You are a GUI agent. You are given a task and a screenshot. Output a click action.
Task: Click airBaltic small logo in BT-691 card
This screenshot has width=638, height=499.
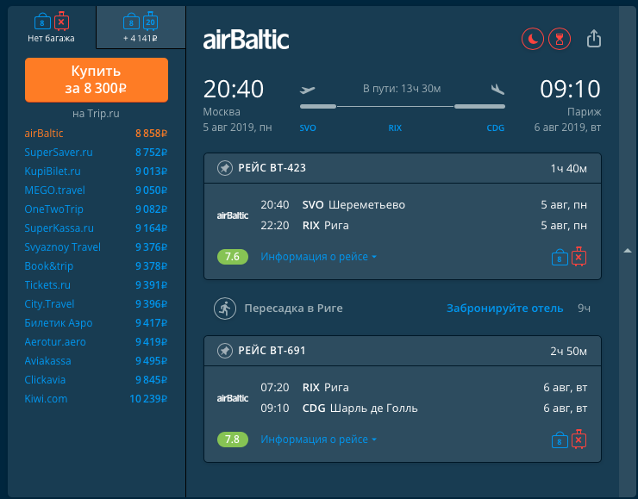coord(232,398)
